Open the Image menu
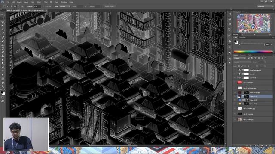This screenshot has height=154, width=275. (x=19, y=2)
